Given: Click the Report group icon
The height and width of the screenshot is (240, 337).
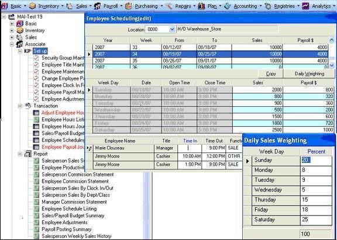Looking at the screenshot, I should [x=28, y=154].
